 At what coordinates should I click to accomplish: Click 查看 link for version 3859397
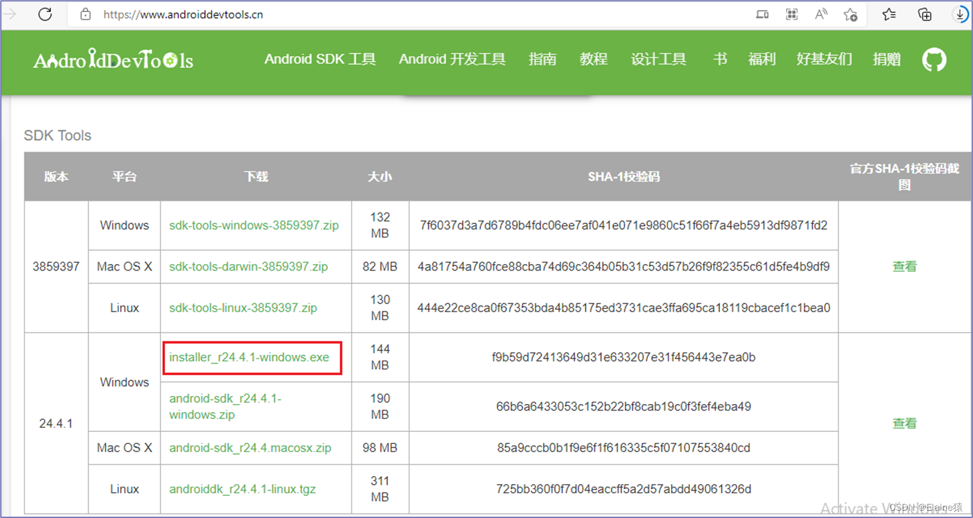pyautogui.click(x=905, y=267)
